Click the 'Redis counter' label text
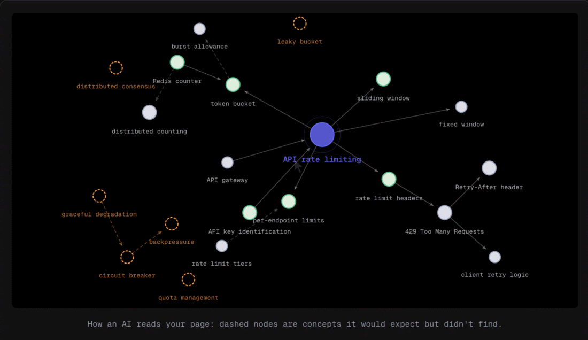Screen dimensions: 588x340 click(x=177, y=81)
